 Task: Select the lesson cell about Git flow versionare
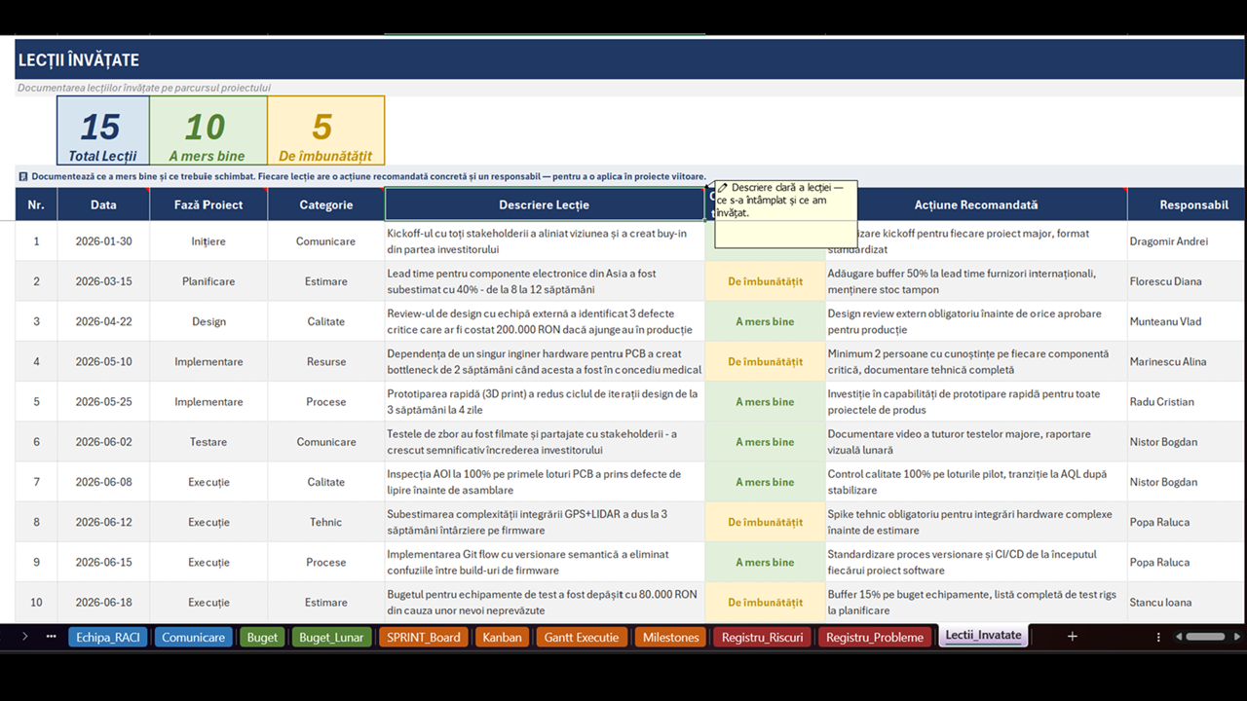(545, 562)
